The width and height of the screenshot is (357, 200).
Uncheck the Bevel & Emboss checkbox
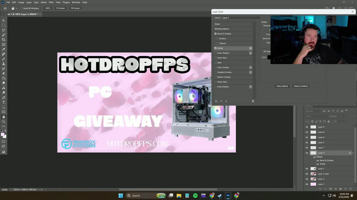pos(216,34)
